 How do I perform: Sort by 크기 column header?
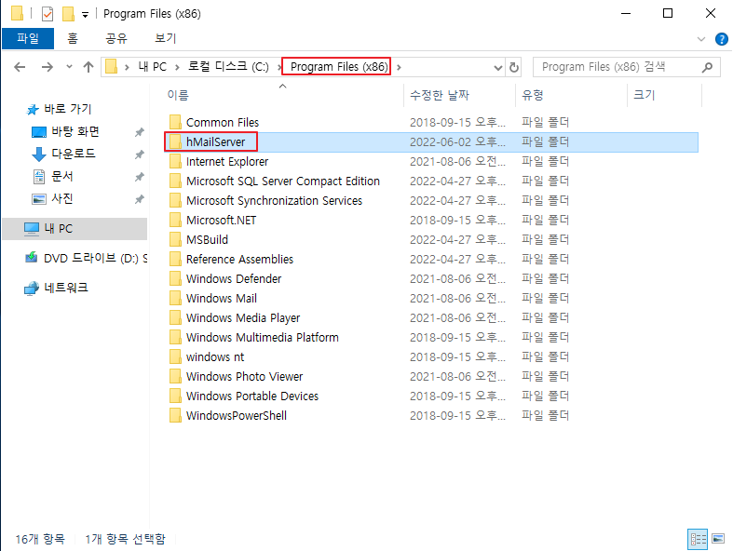(x=644, y=95)
